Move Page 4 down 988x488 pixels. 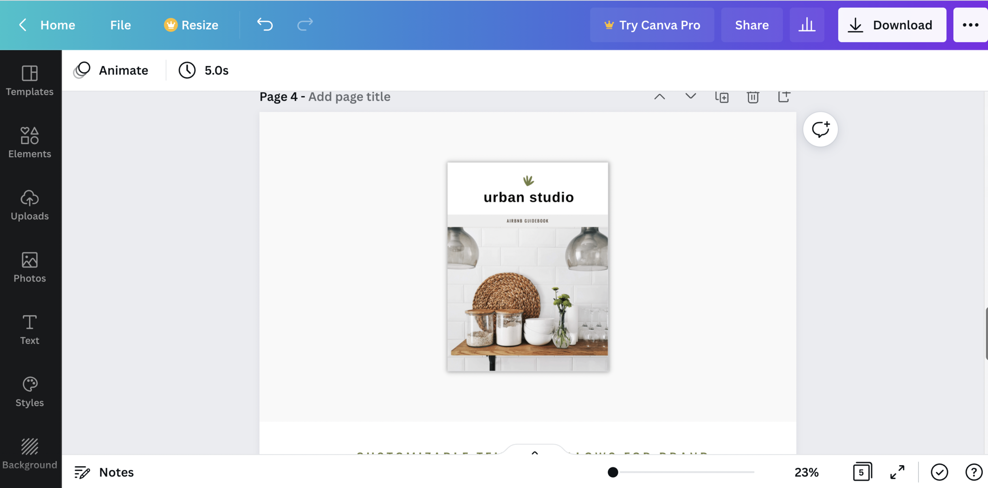tap(690, 96)
